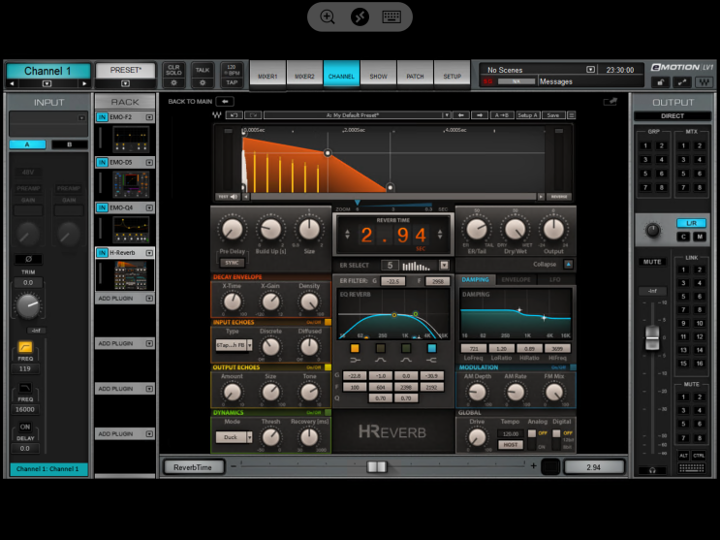Switch to the PATCH tab
Image resolution: width=720 pixels, height=540 pixels.
pos(415,74)
